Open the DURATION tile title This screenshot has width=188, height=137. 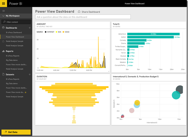(x=42, y=76)
